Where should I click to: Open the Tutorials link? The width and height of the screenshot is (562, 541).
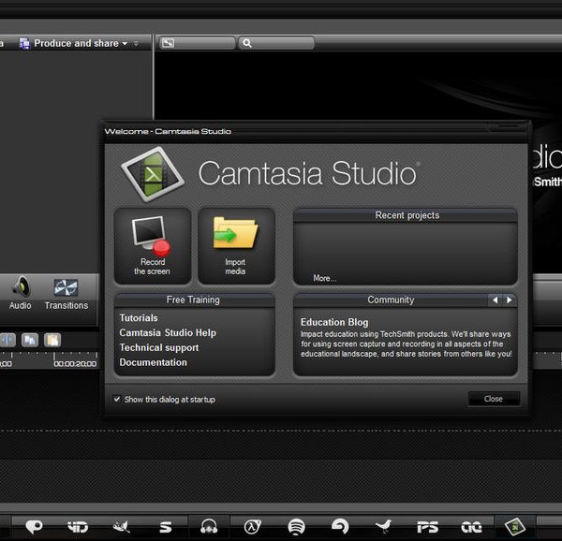tap(139, 318)
